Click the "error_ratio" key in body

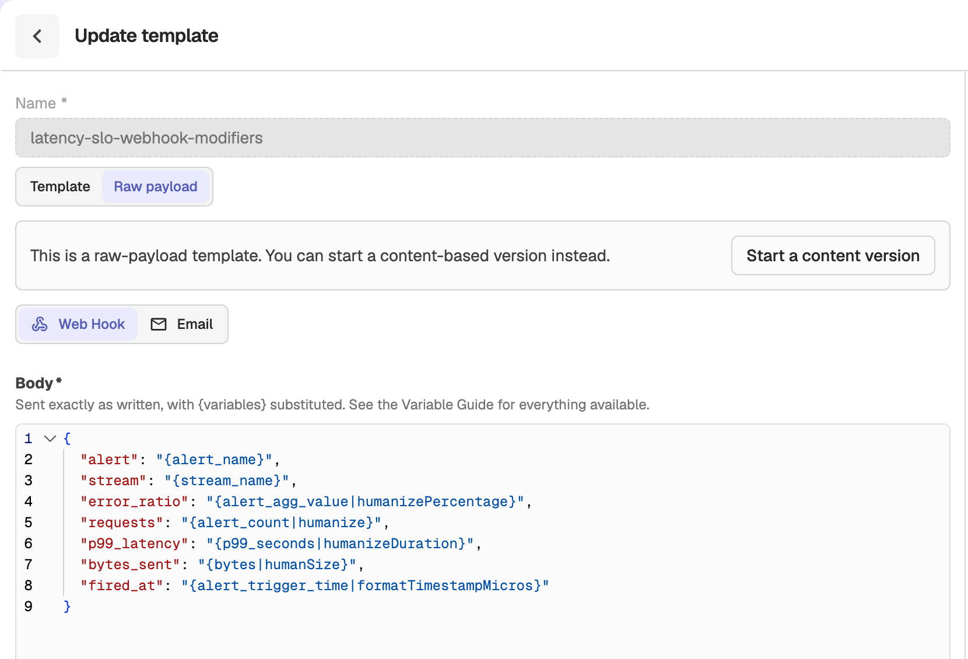[x=134, y=502]
